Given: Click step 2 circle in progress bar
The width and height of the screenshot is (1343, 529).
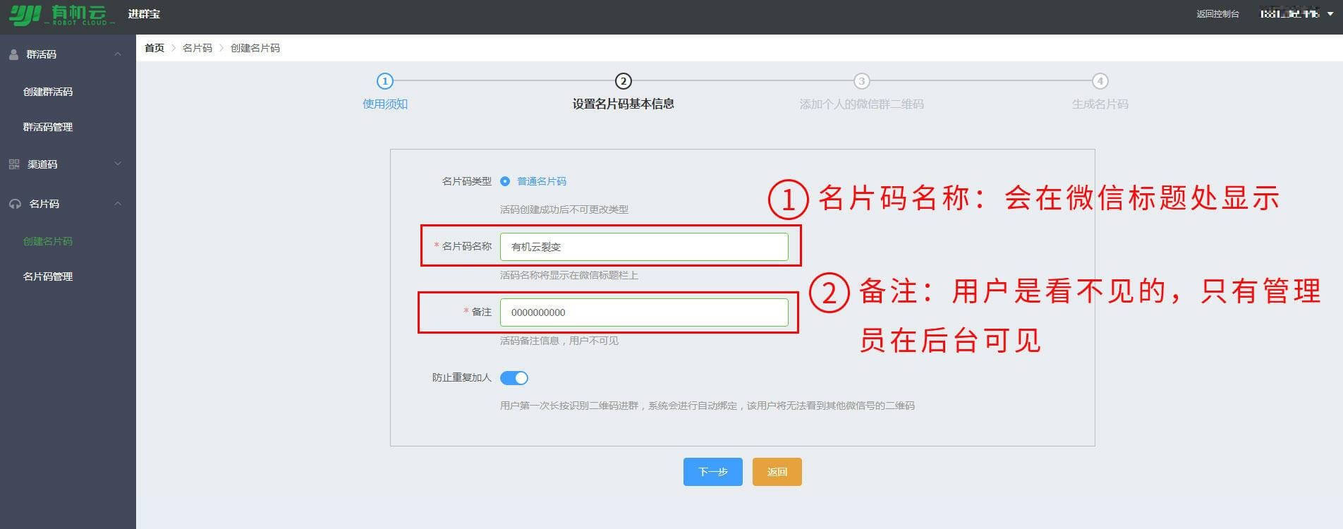Looking at the screenshot, I should (x=623, y=81).
